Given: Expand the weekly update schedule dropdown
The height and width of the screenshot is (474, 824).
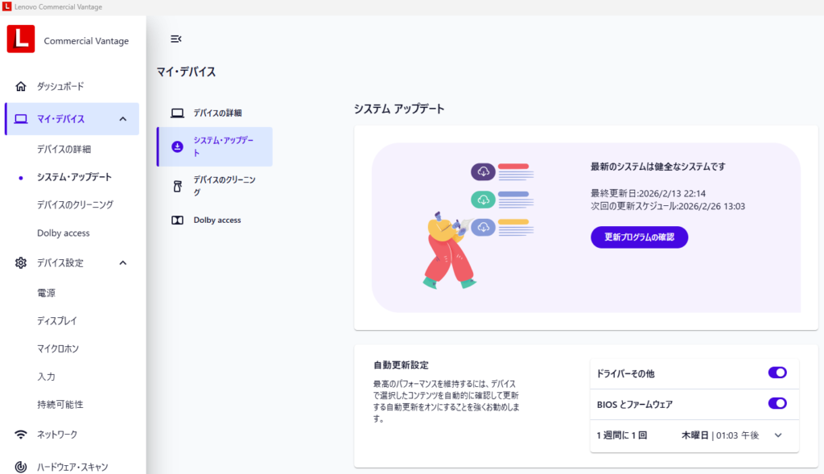Looking at the screenshot, I should pyautogui.click(x=777, y=435).
